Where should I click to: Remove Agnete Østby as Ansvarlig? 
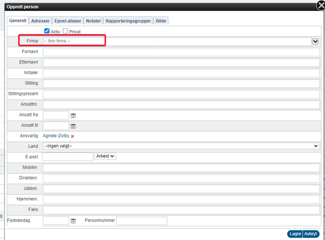73,136
